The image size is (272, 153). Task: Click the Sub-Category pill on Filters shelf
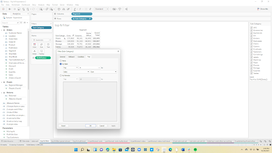tap(42, 28)
